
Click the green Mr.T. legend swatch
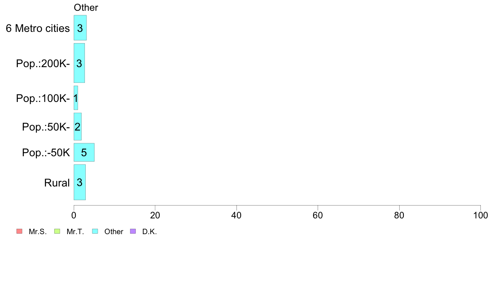pyautogui.click(x=57, y=232)
